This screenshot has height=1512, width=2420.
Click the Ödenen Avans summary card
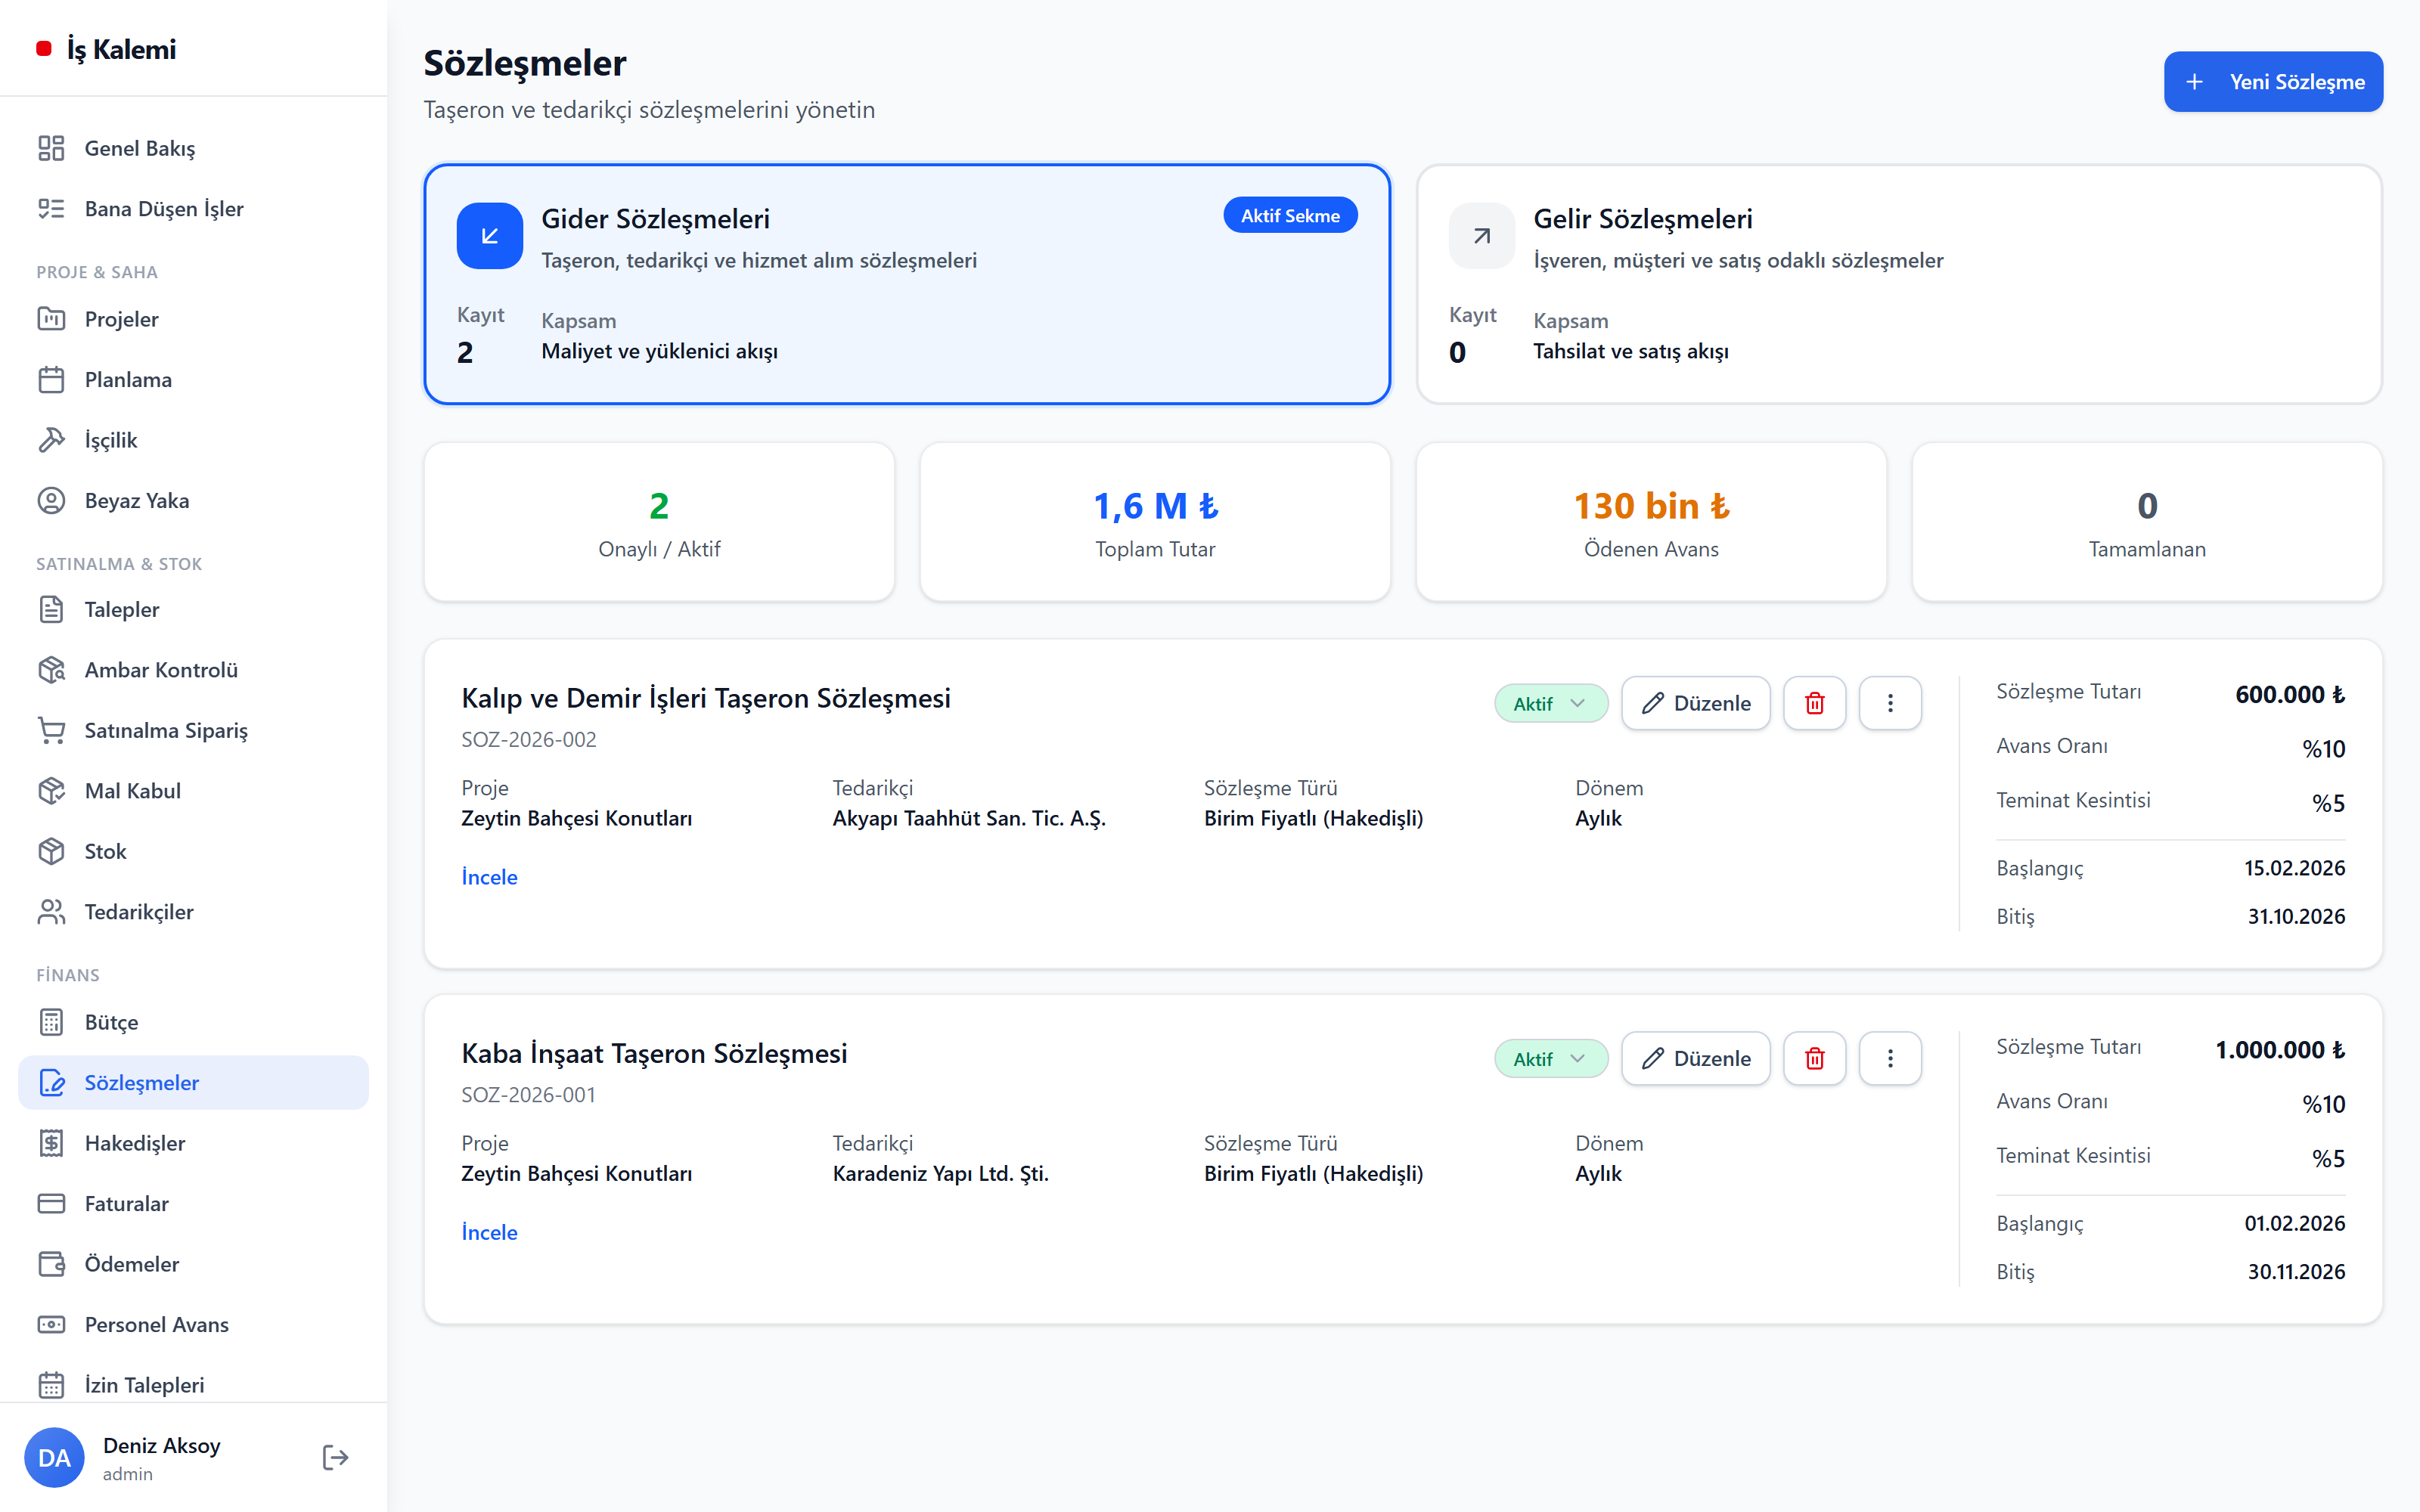tap(1651, 522)
